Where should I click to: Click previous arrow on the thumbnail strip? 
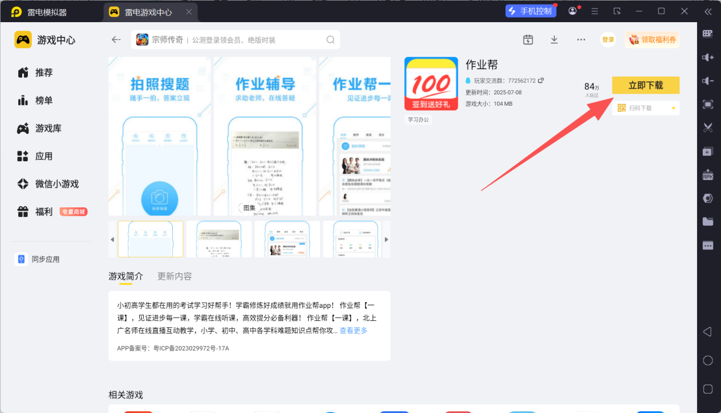tap(112, 239)
